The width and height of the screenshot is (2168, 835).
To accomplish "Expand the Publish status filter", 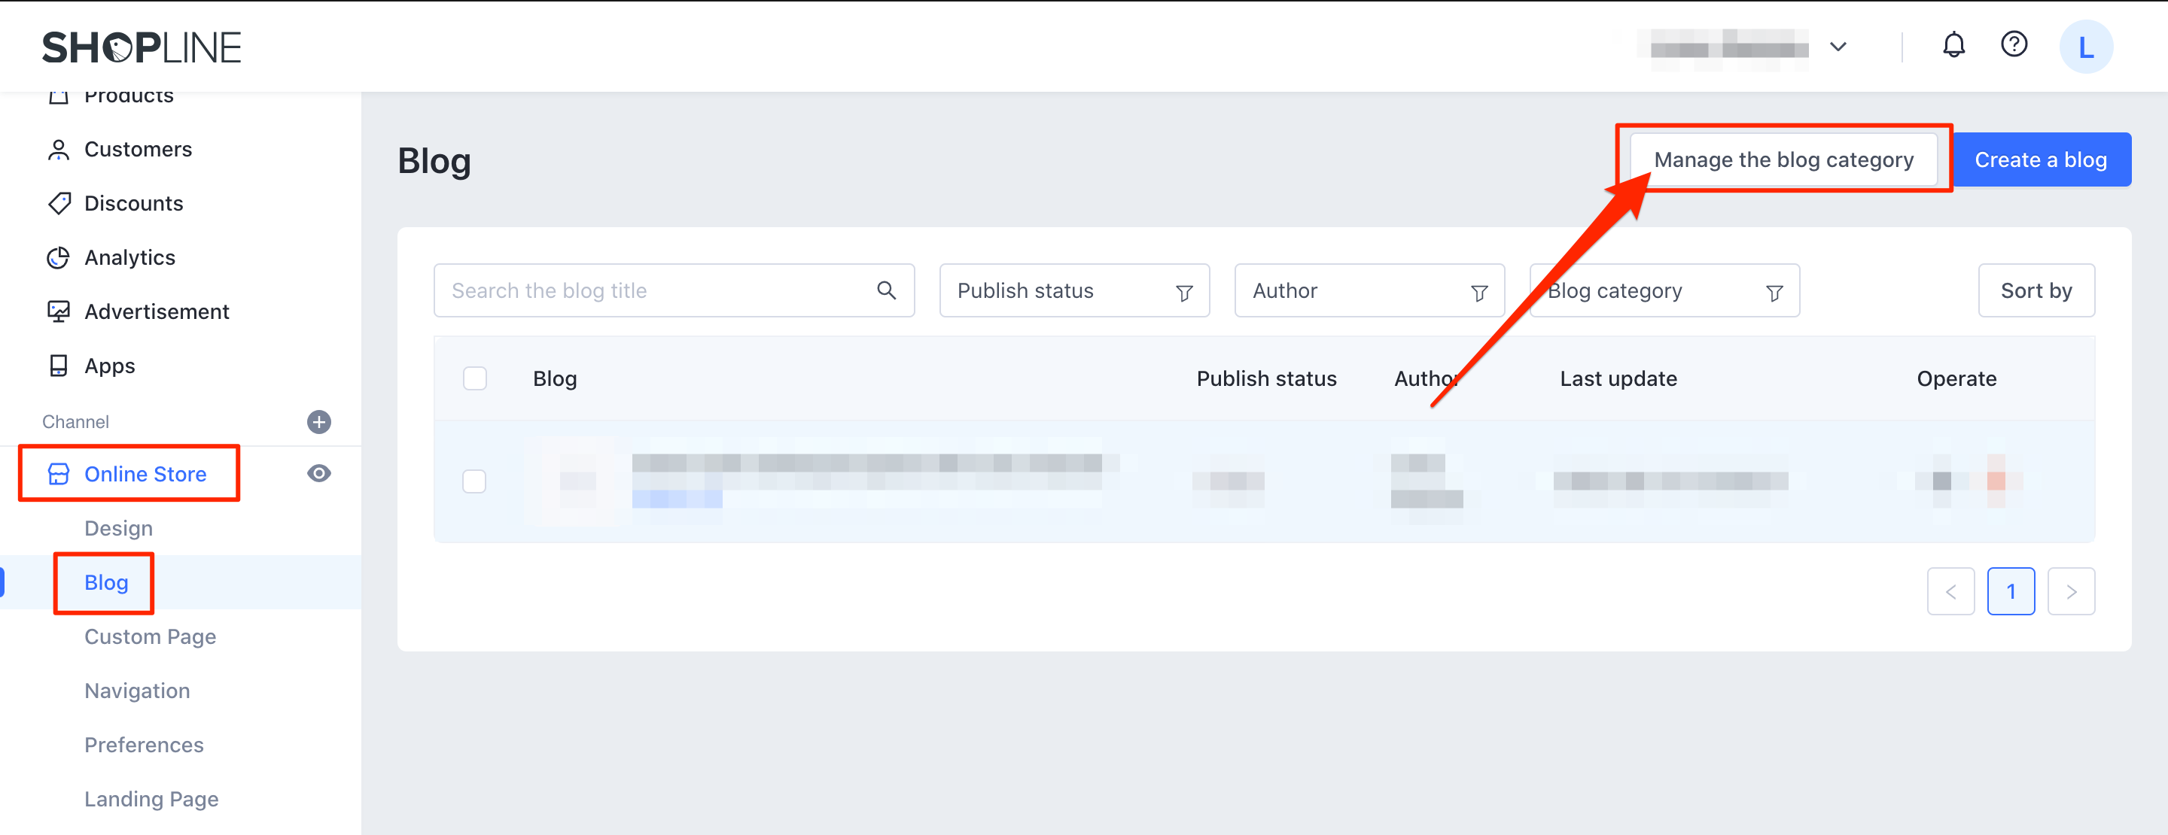I will pyautogui.click(x=1074, y=291).
